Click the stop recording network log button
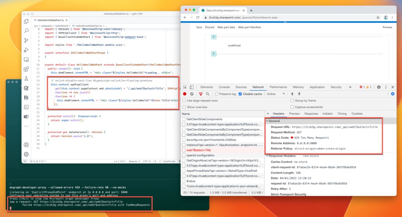The height and width of the screenshot is (217, 402). 185,94
